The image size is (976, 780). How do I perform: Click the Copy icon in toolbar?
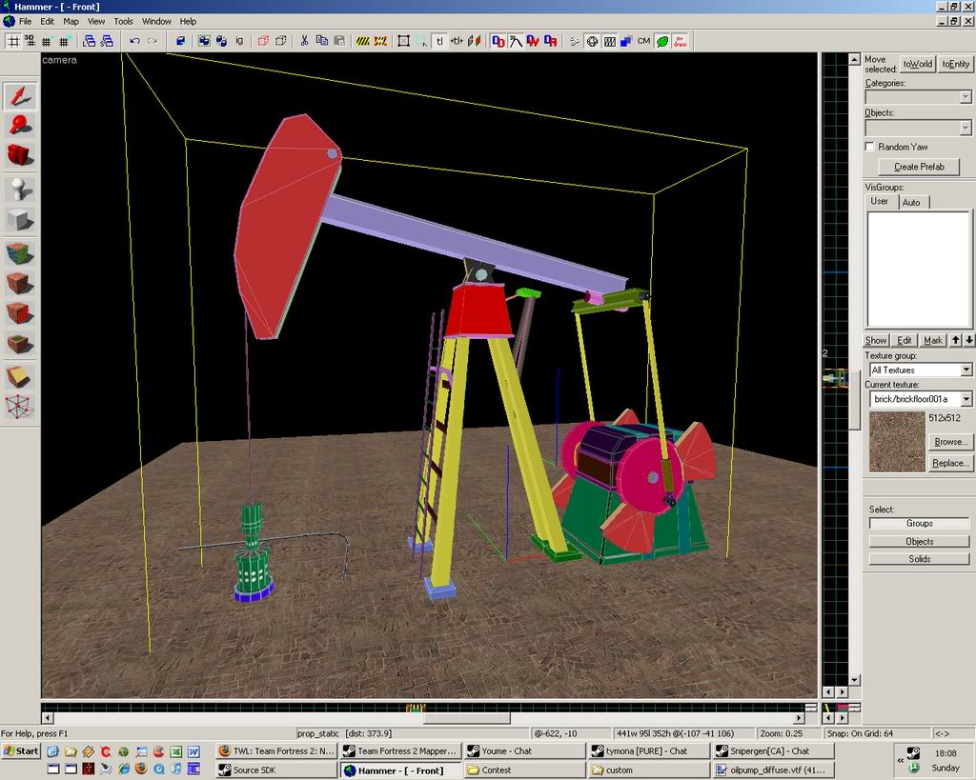[322, 42]
